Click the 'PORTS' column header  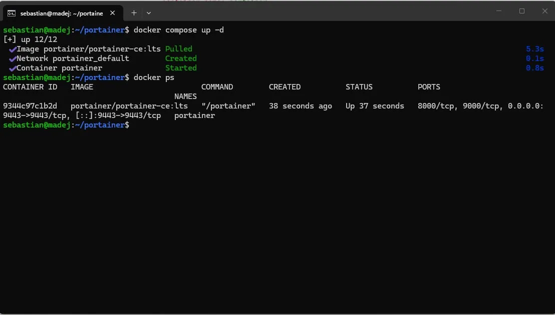(x=429, y=87)
